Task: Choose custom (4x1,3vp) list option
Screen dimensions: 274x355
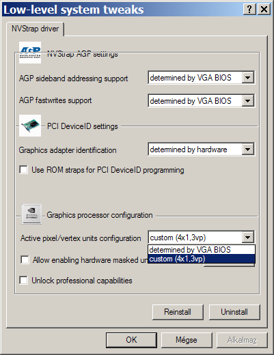Action: (202, 259)
